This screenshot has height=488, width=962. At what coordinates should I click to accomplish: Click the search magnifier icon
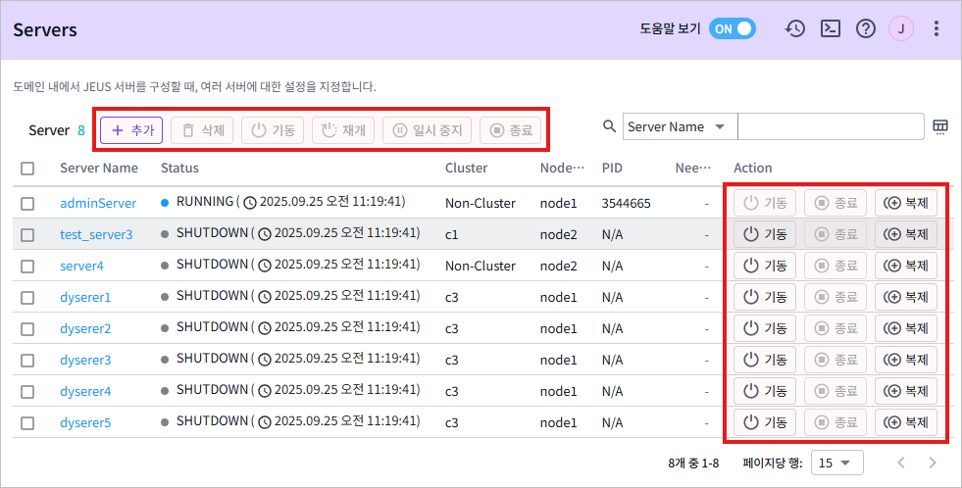(x=609, y=126)
